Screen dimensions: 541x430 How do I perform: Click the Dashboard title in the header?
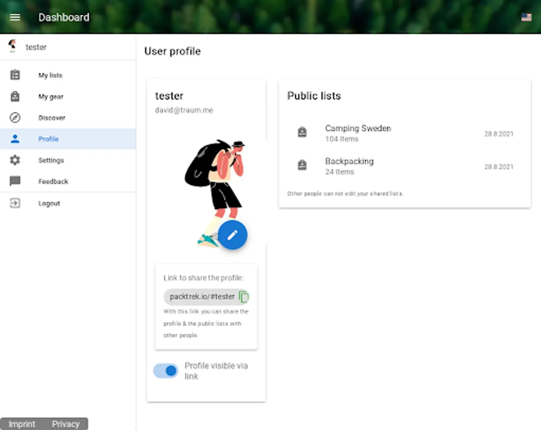64,17
